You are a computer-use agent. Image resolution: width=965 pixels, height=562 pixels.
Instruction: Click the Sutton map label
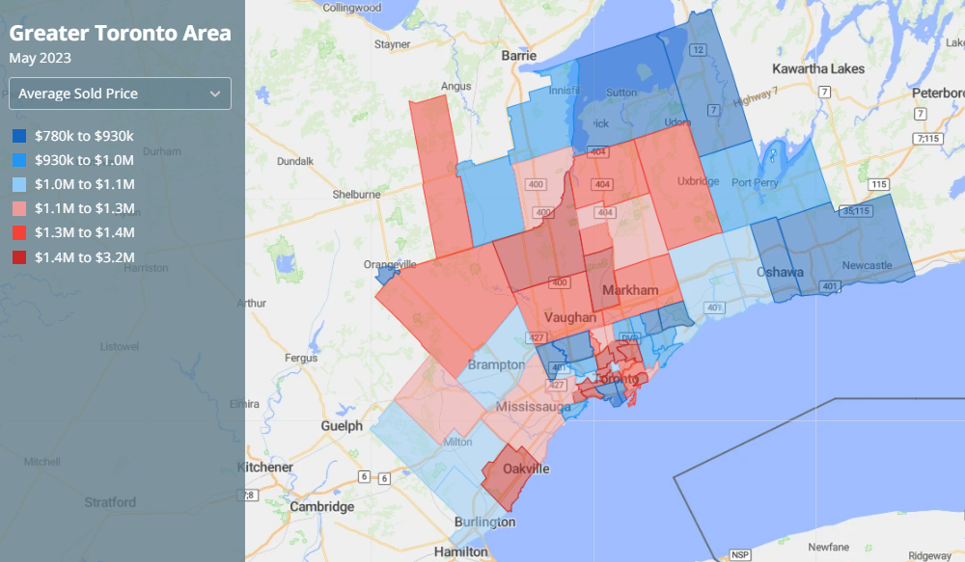[621, 93]
